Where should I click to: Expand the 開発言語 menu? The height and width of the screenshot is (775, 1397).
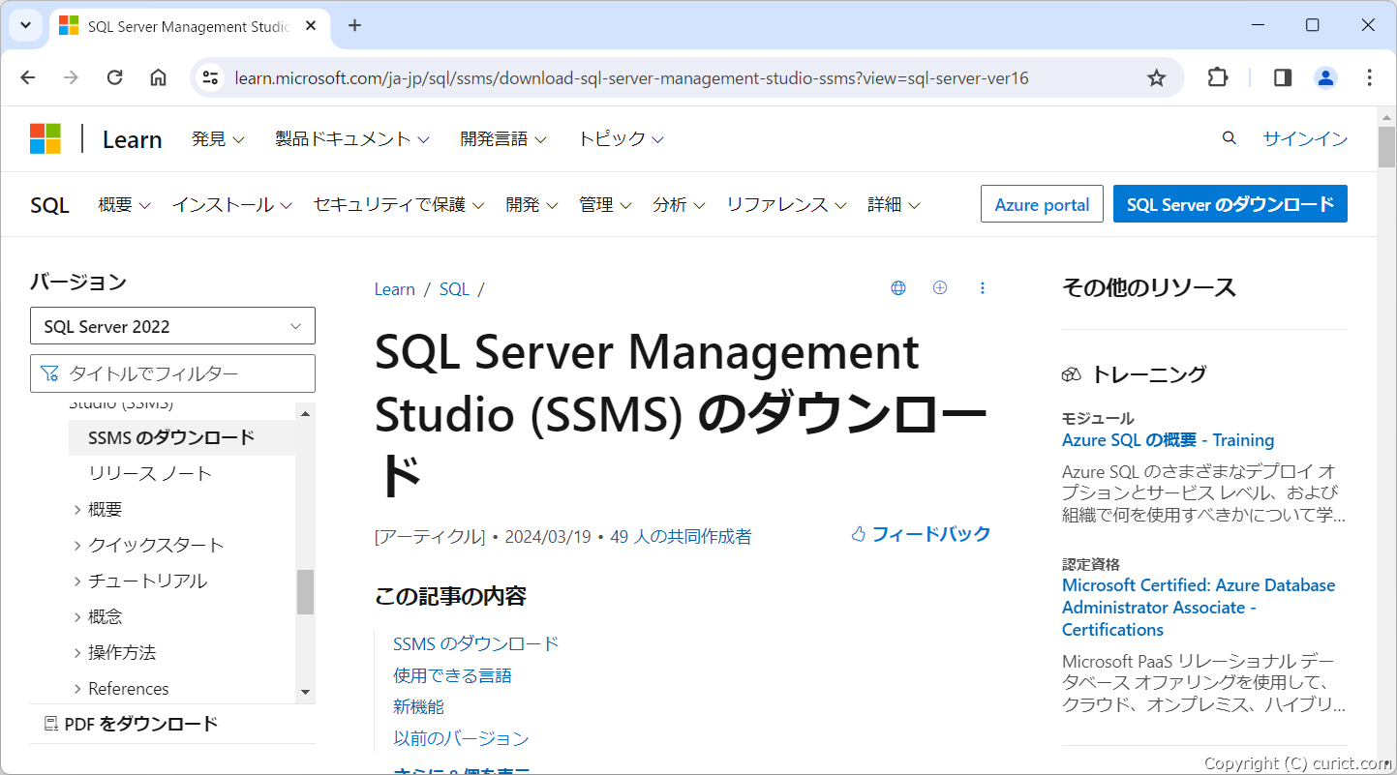pos(502,138)
